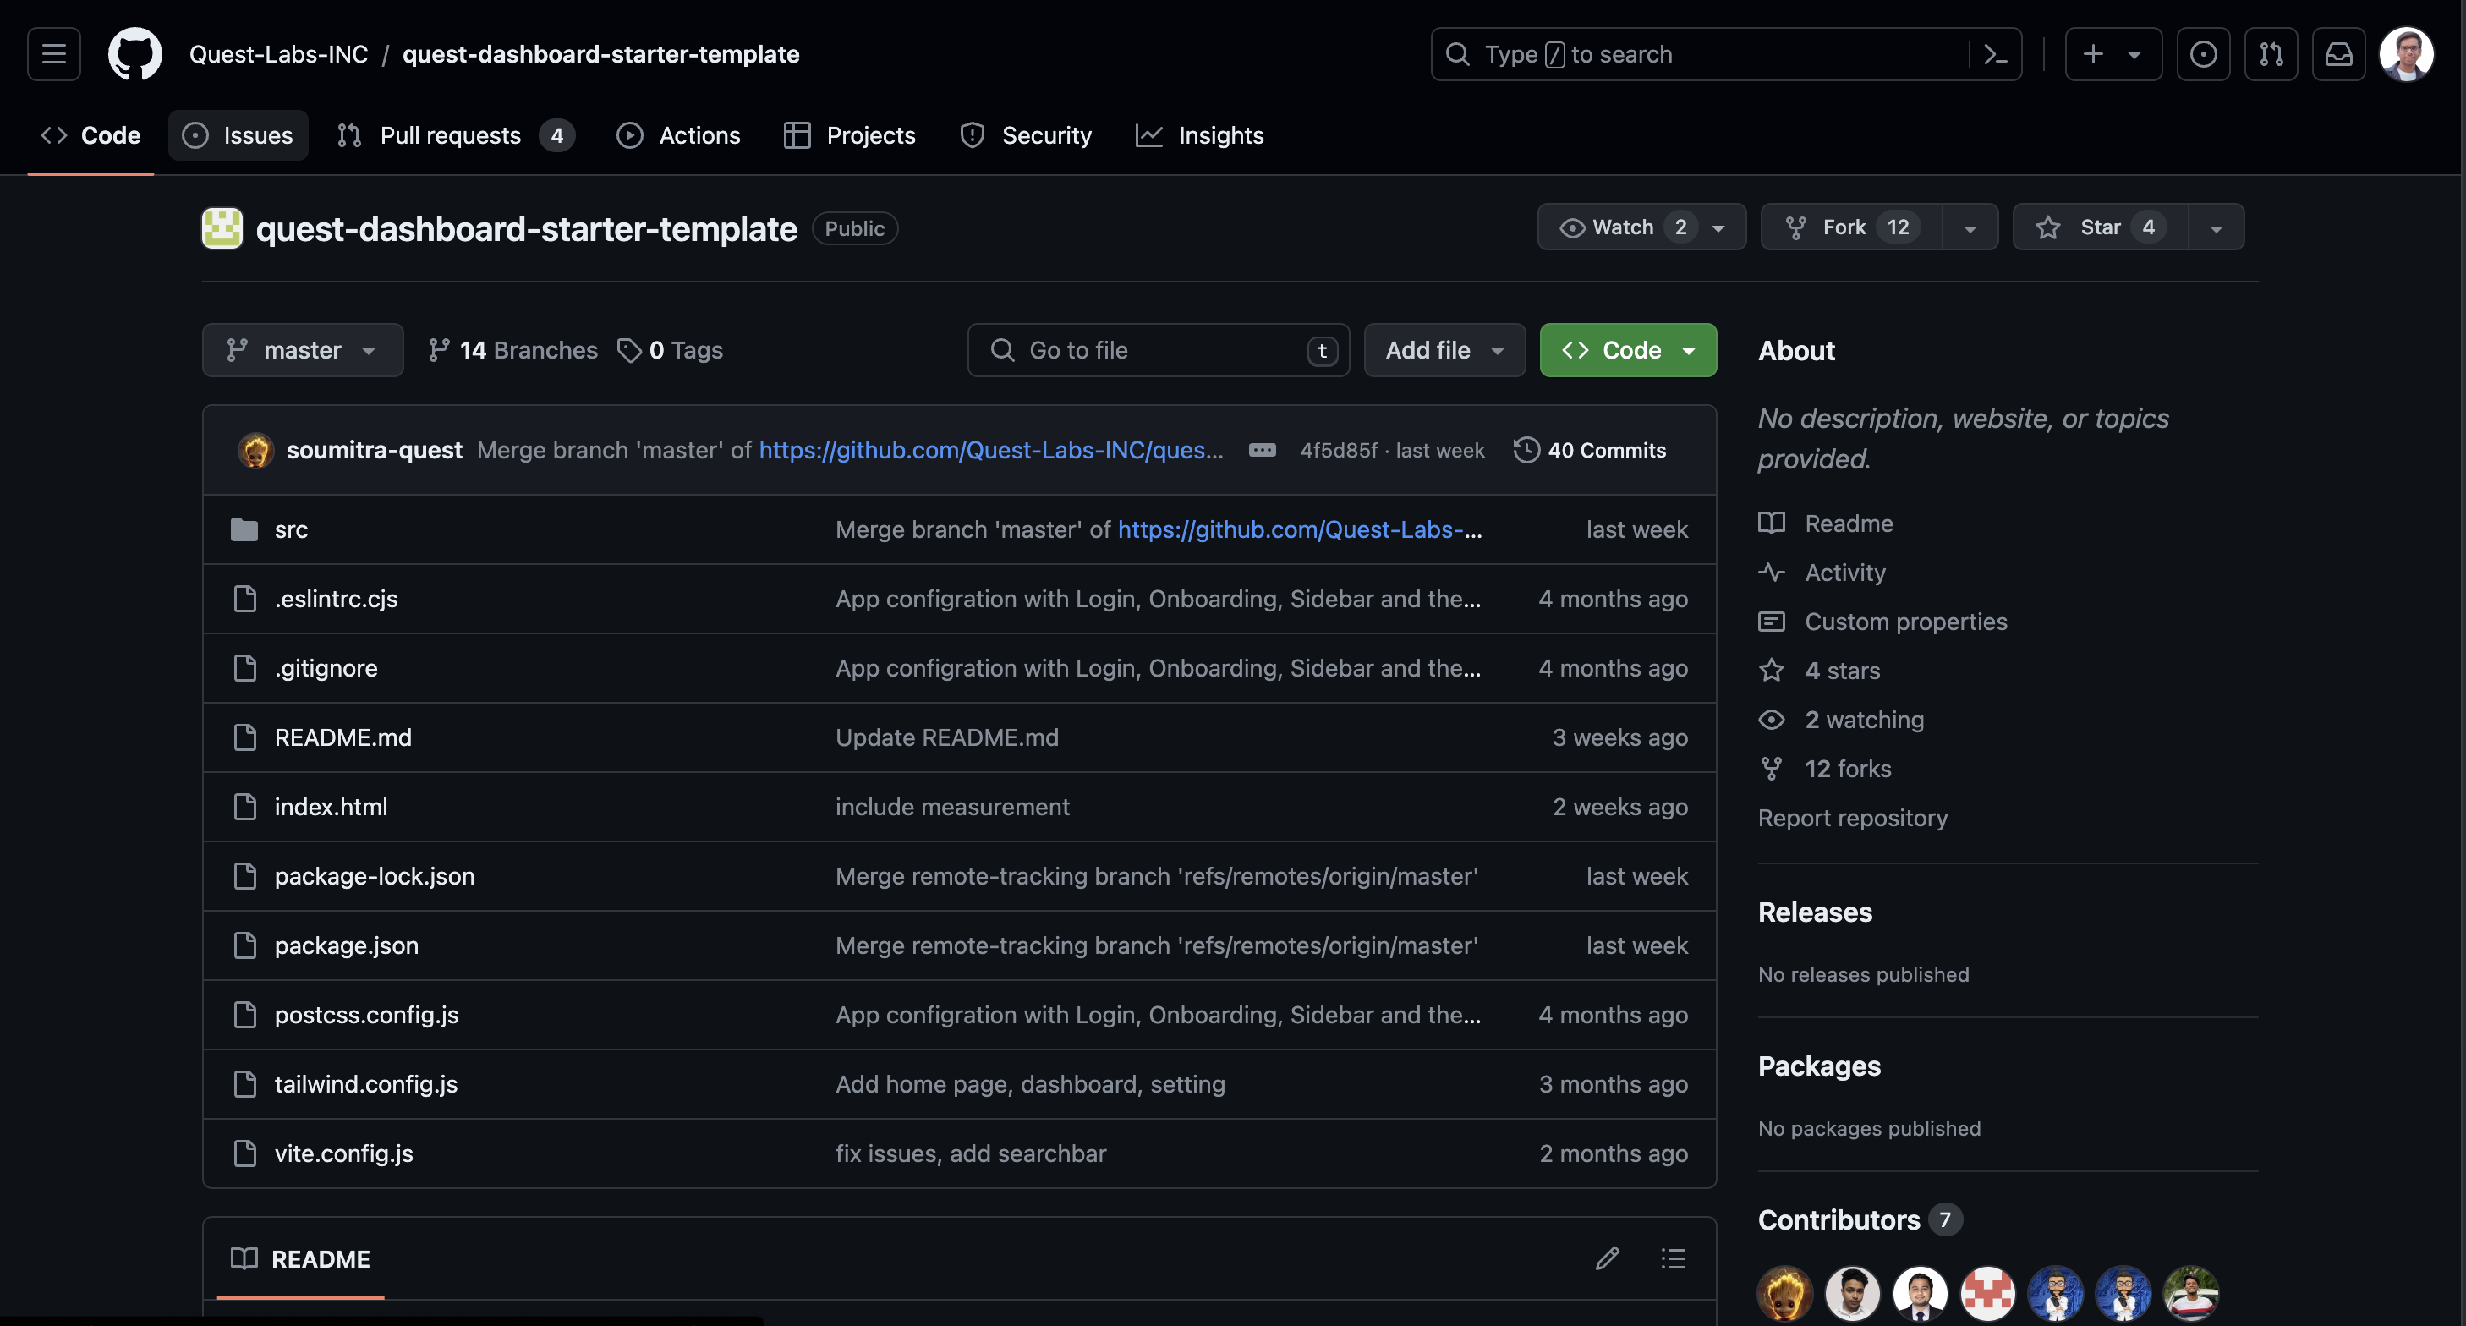The width and height of the screenshot is (2466, 1326).
Task: Open the hamburger navigation menu
Action: [53, 53]
